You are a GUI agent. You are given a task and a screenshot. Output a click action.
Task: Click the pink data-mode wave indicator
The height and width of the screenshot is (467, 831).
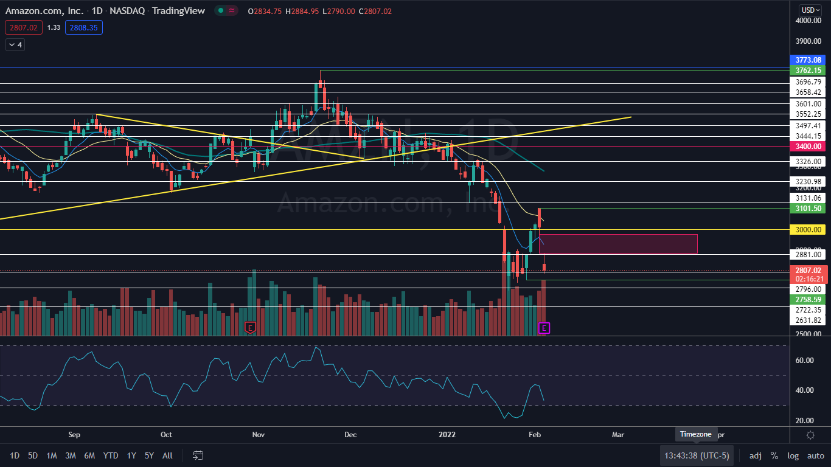(x=231, y=10)
